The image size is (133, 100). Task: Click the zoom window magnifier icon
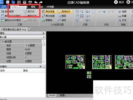point(82,11)
